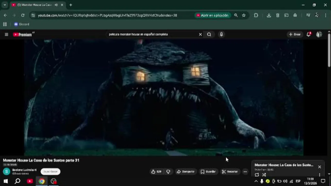Toggle playlist loop
331x186 pixels.
(256, 175)
